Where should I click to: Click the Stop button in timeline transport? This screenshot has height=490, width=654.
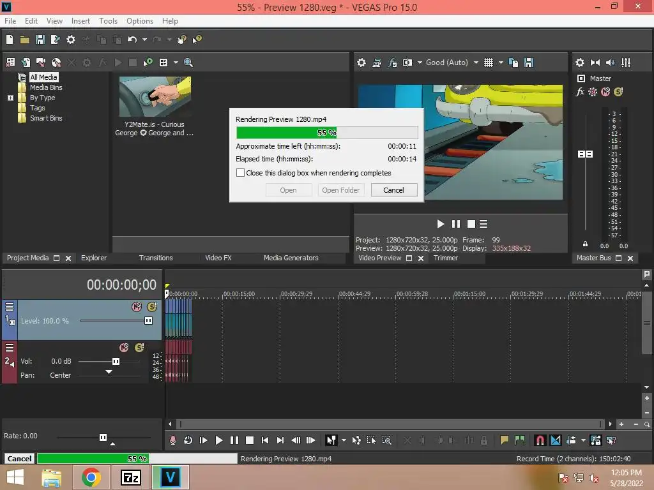coord(250,440)
